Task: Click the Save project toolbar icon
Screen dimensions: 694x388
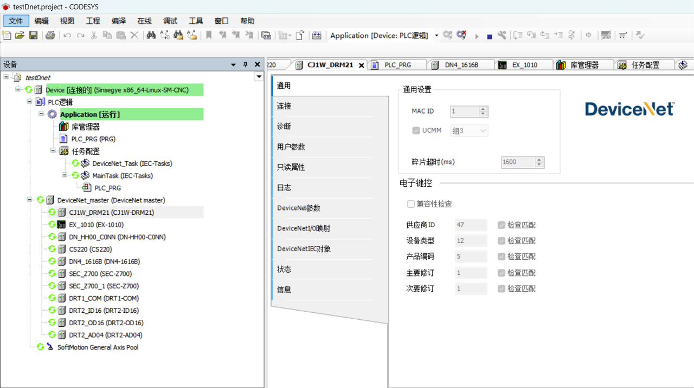Action: (33, 35)
